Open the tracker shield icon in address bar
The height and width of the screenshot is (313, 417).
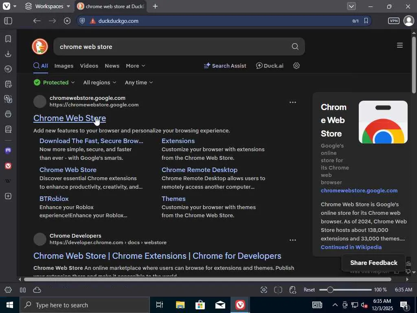tap(82, 21)
